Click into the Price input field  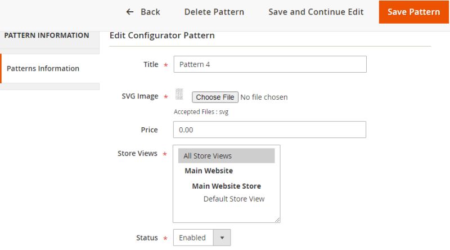pos(269,130)
